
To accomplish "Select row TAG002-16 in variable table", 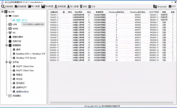I will (x=112, y=60).
